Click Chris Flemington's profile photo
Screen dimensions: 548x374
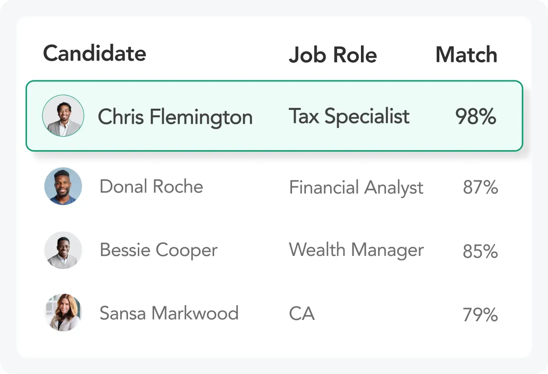[x=63, y=116]
